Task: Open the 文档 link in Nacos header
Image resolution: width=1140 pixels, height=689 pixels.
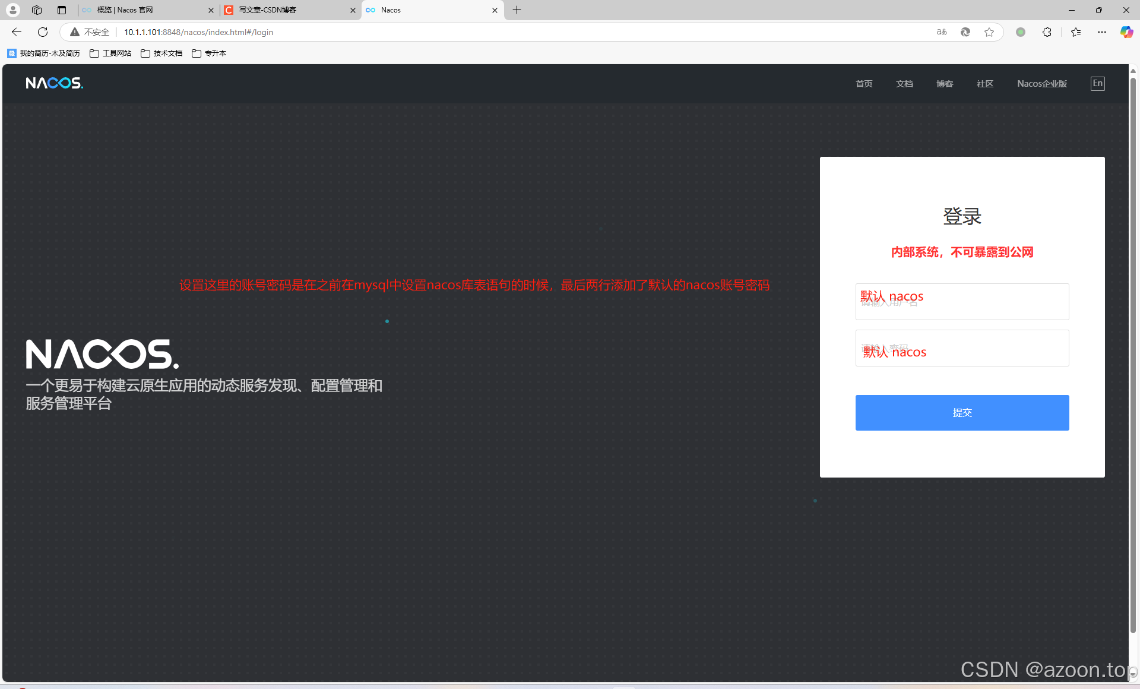Action: tap(904, 84)
